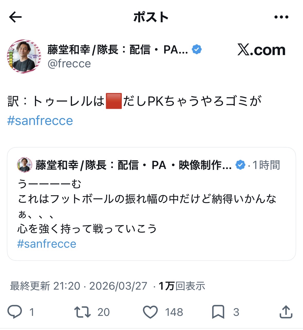Image resolution: width=303 pixels, height=330 pixels.
Task: Tap the share upload icon
Action: click(286, 312)
